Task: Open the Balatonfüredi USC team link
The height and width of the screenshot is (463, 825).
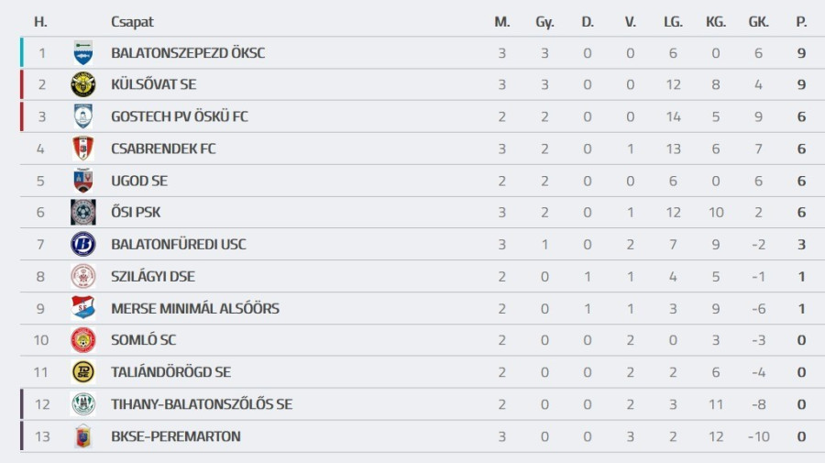Action: [179, 245]
